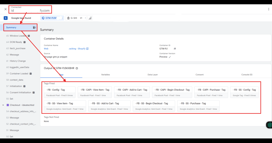Open the FB - SS - Begin Checkout tag
The image size is (272, 143).
coord(154,106)
